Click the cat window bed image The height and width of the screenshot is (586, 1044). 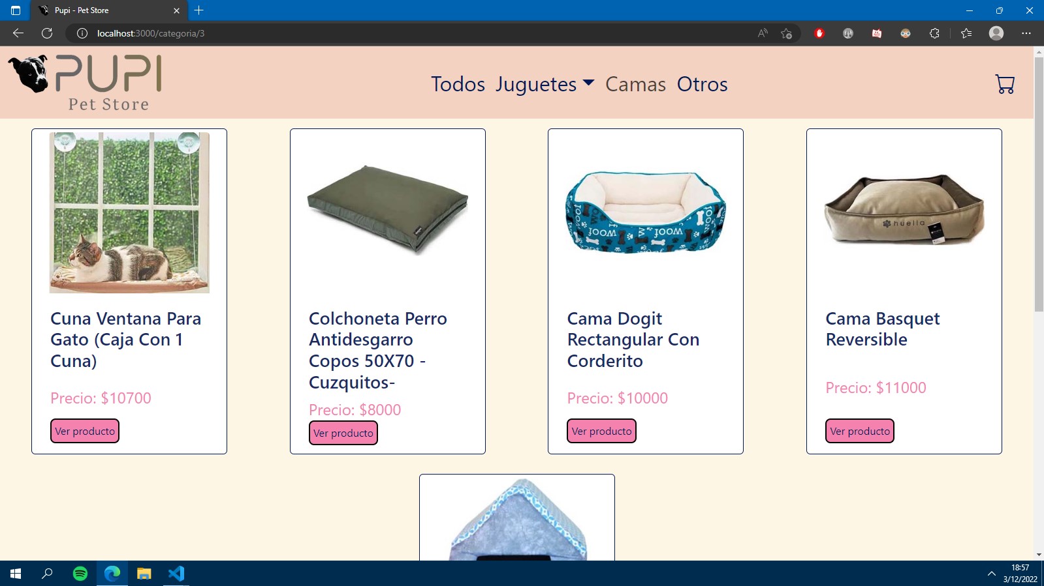tap(129, 212)
